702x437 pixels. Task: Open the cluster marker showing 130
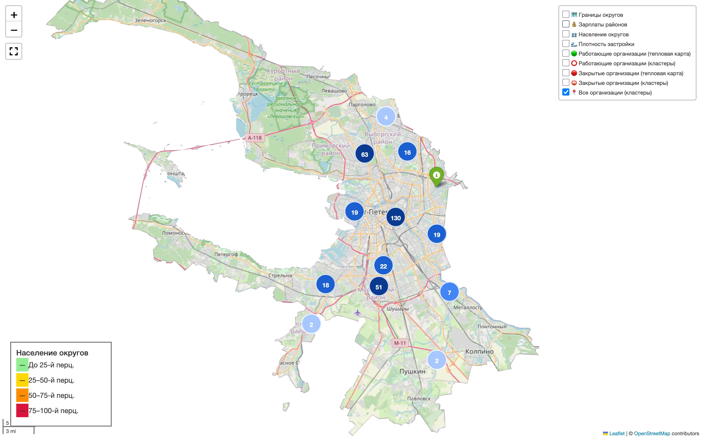click(x=395, y=218)
